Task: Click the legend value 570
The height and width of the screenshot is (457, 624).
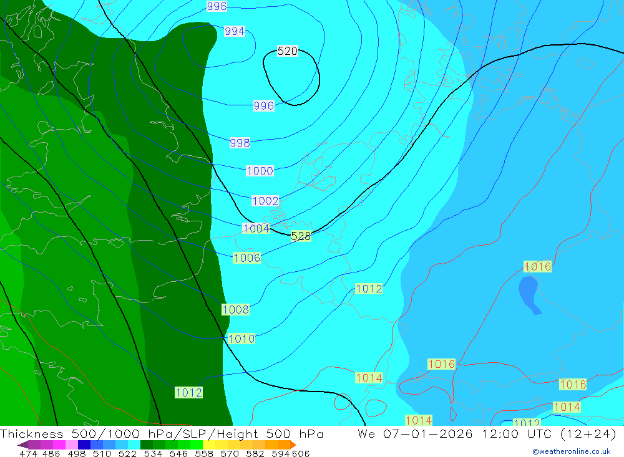Action: tap(230, 453)
